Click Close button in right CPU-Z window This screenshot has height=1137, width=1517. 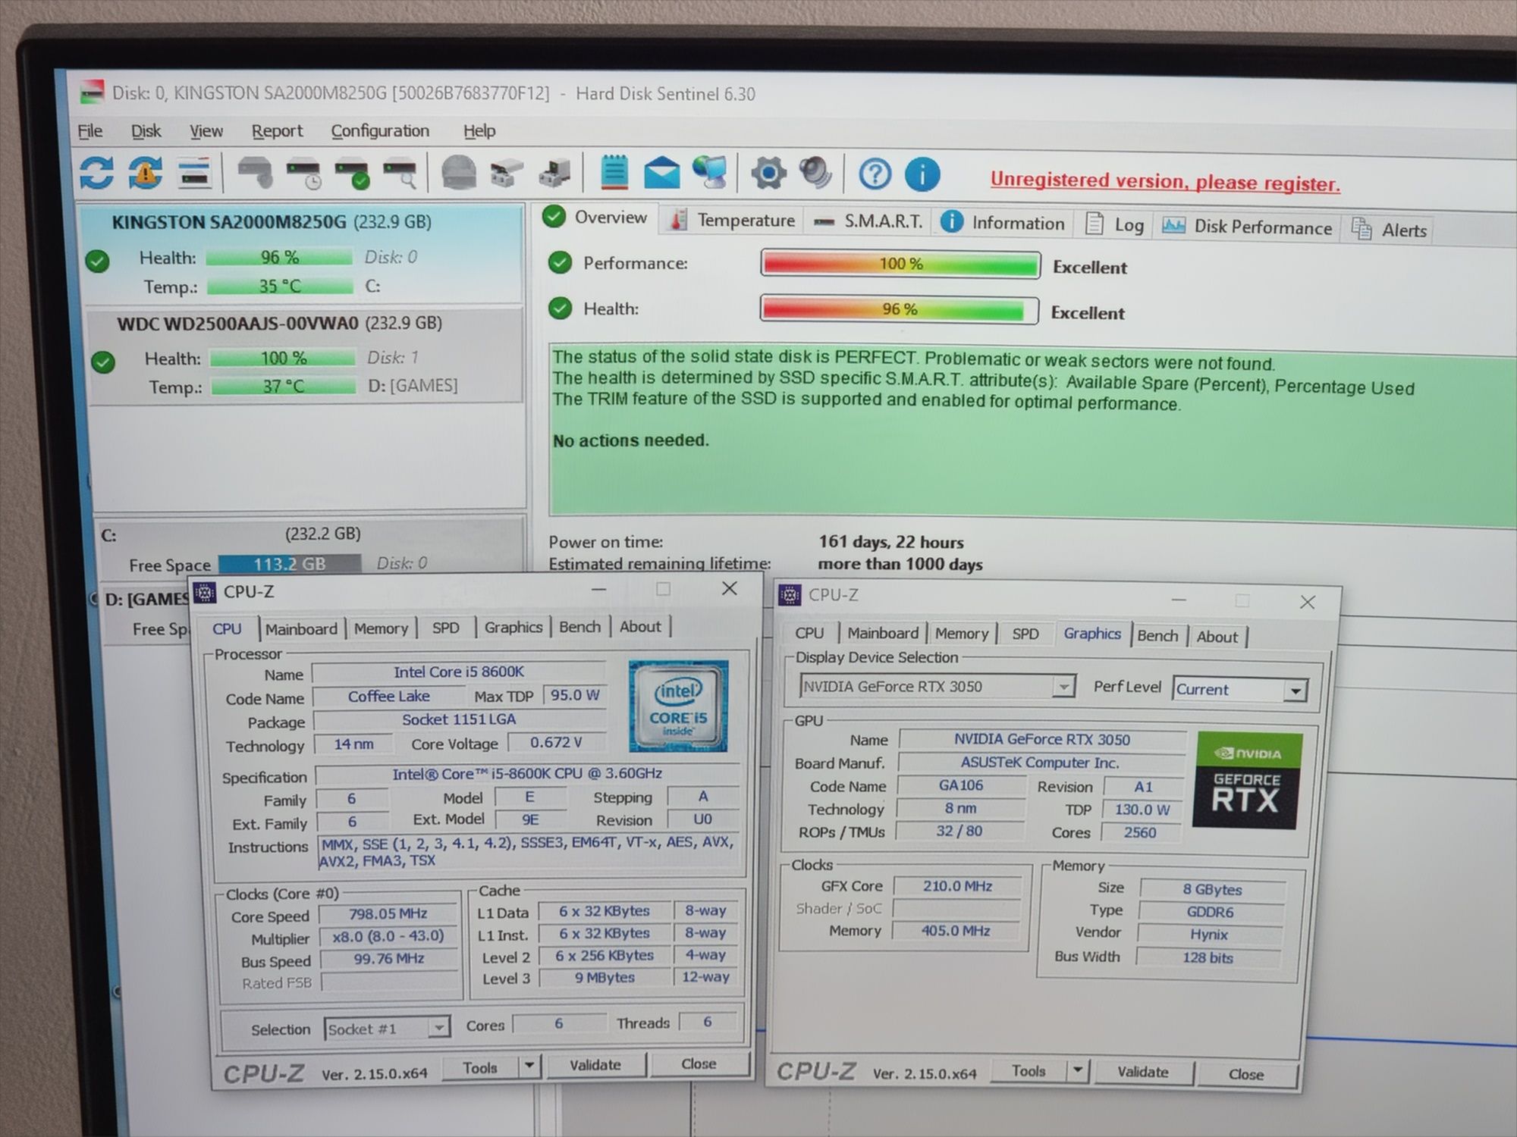1246,1074
